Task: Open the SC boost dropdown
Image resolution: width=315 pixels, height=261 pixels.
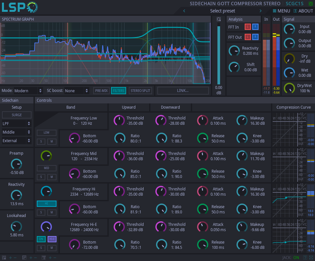Action: pyautogui.click(x=77, y=91)
